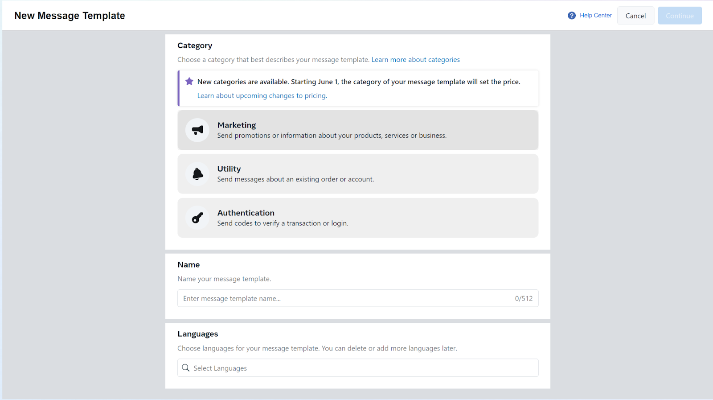Click the New Message Template heading

click(70, 16)
